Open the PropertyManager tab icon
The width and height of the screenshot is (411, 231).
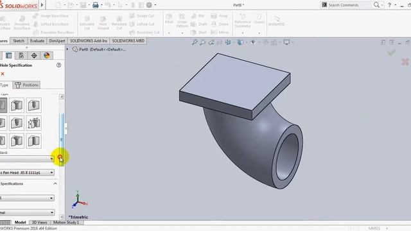tap(8, 56)
